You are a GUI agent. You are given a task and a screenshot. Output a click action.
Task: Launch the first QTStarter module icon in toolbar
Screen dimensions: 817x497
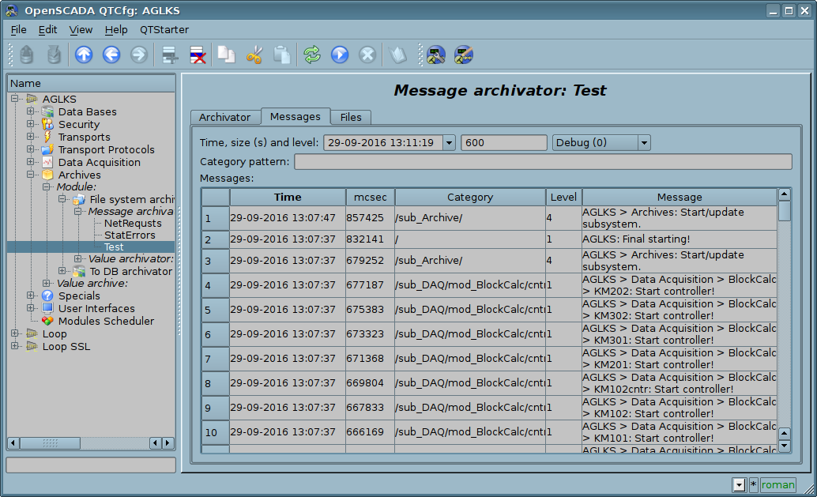click(435, 55)
